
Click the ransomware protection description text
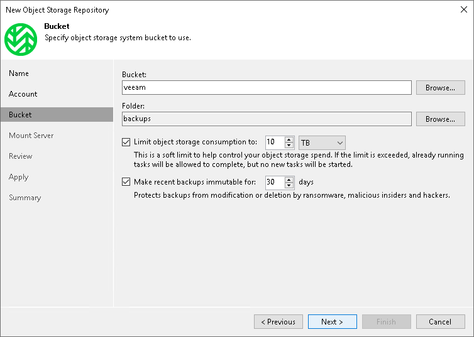pos(292,195)
